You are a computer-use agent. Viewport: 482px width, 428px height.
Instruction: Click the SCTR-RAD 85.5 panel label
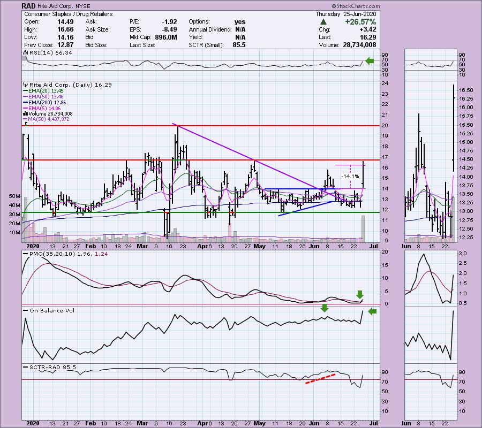point(52,367)
